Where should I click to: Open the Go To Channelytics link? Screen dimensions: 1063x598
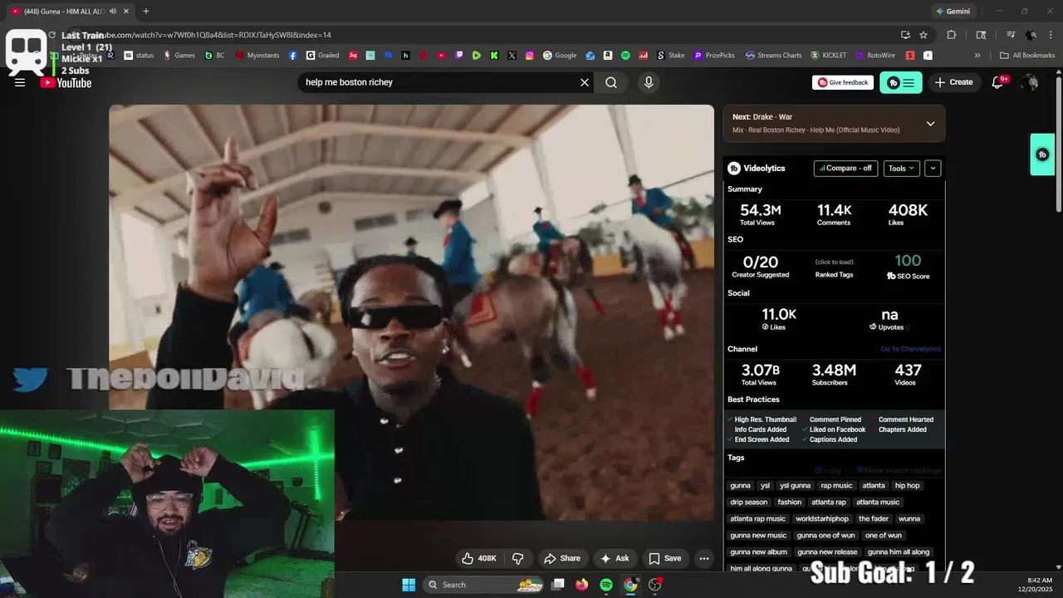[x=910, y=349]
